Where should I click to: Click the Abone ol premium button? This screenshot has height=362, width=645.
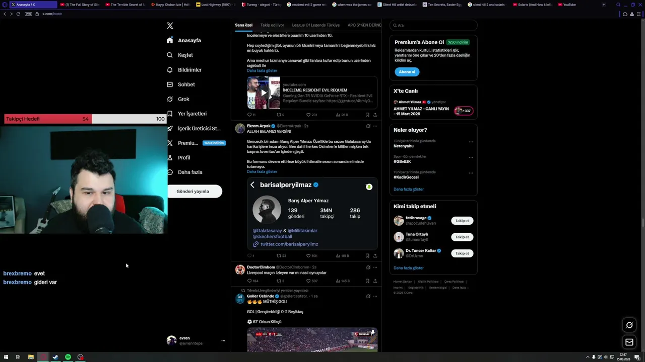(x=407, y=72)
